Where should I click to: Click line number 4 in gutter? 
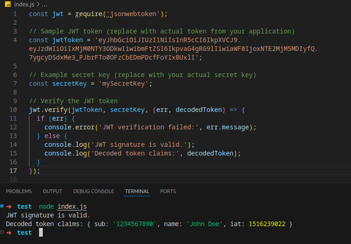[15, 40]
